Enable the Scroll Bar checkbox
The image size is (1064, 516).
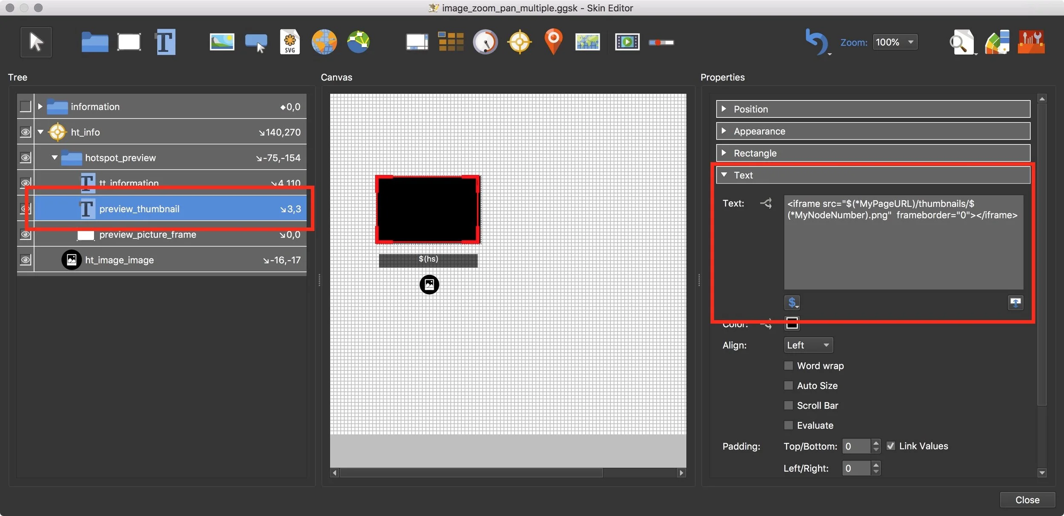(789, 405)
